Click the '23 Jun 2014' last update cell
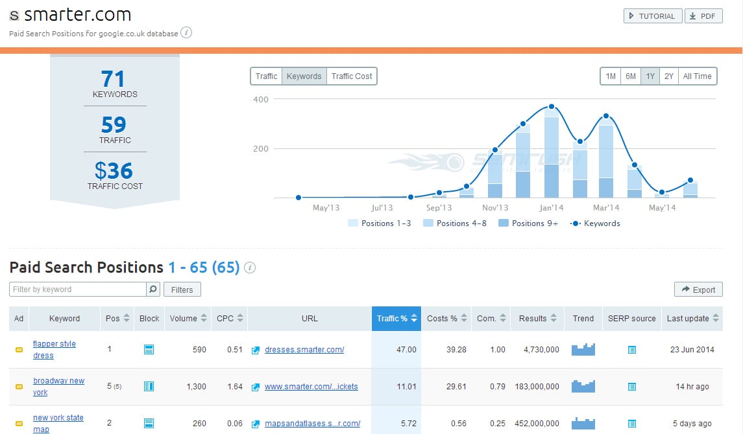This screenshot has width=743, height=434. (692, 349)
